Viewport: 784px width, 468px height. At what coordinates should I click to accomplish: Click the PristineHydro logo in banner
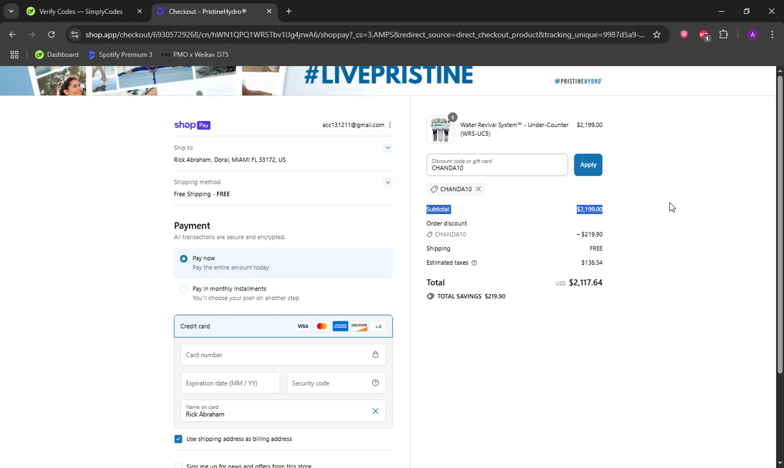coord(578,81)
